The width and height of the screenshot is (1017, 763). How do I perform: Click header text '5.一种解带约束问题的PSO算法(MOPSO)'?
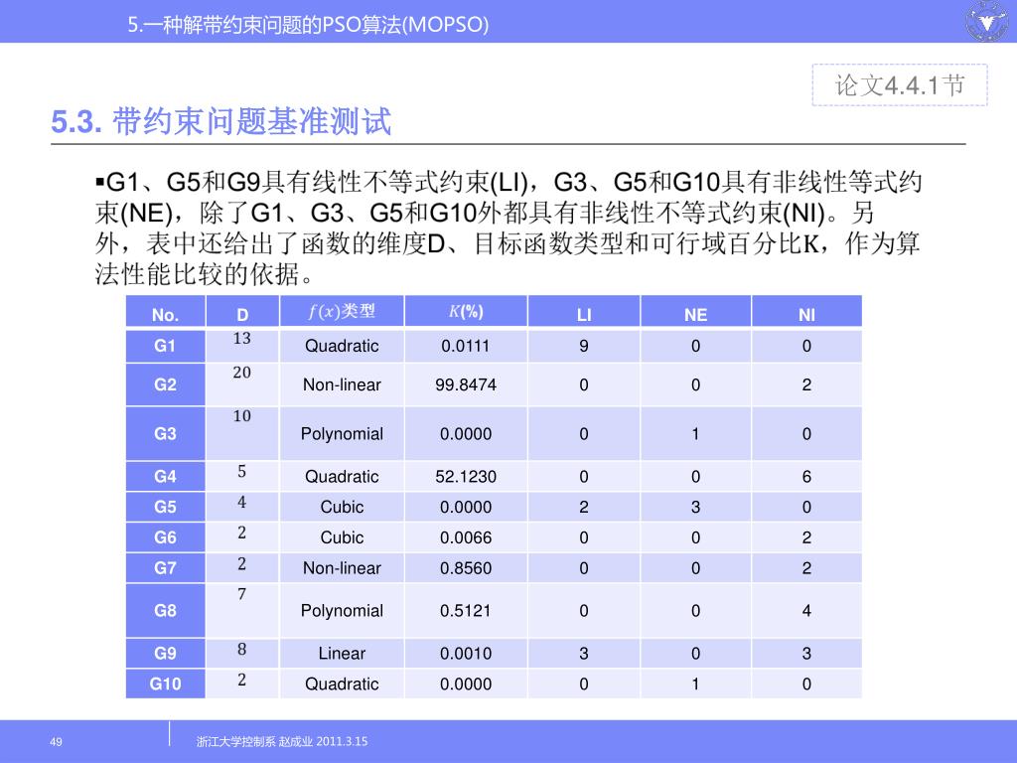pos(308,25)
